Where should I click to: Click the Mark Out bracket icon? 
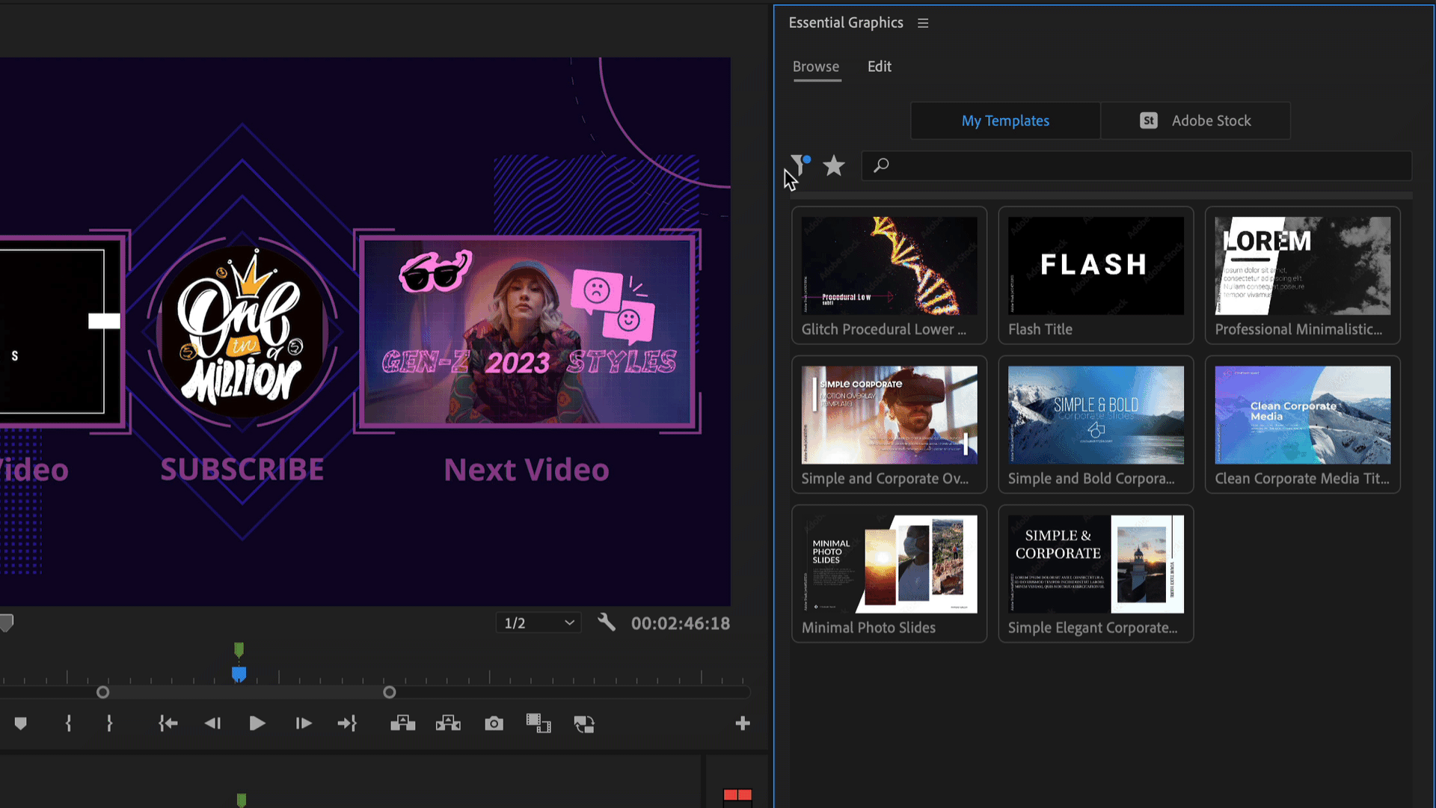[109, 723]
